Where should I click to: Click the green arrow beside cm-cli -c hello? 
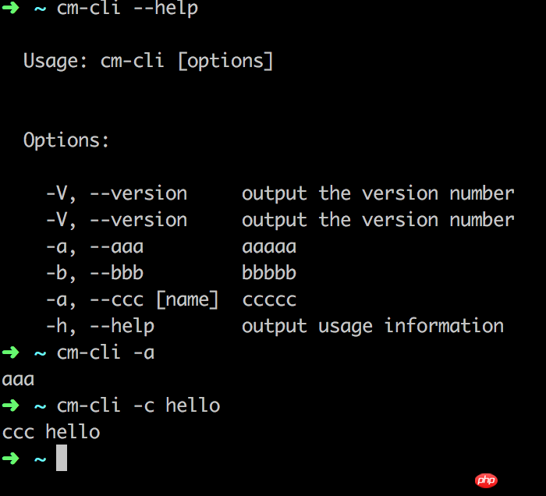(x=10, y=406)
